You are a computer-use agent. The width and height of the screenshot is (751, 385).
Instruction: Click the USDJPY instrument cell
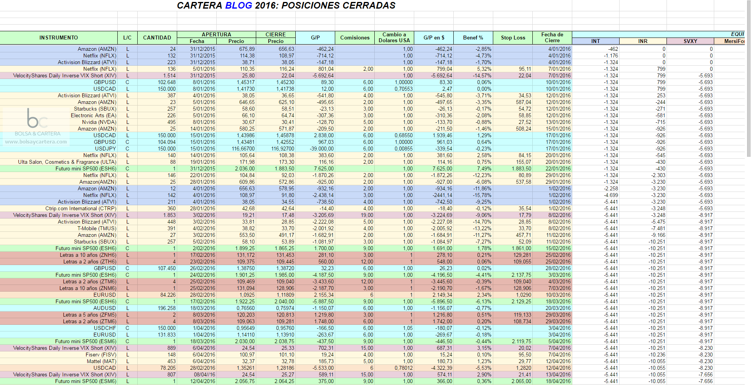(x=59, y=149)
